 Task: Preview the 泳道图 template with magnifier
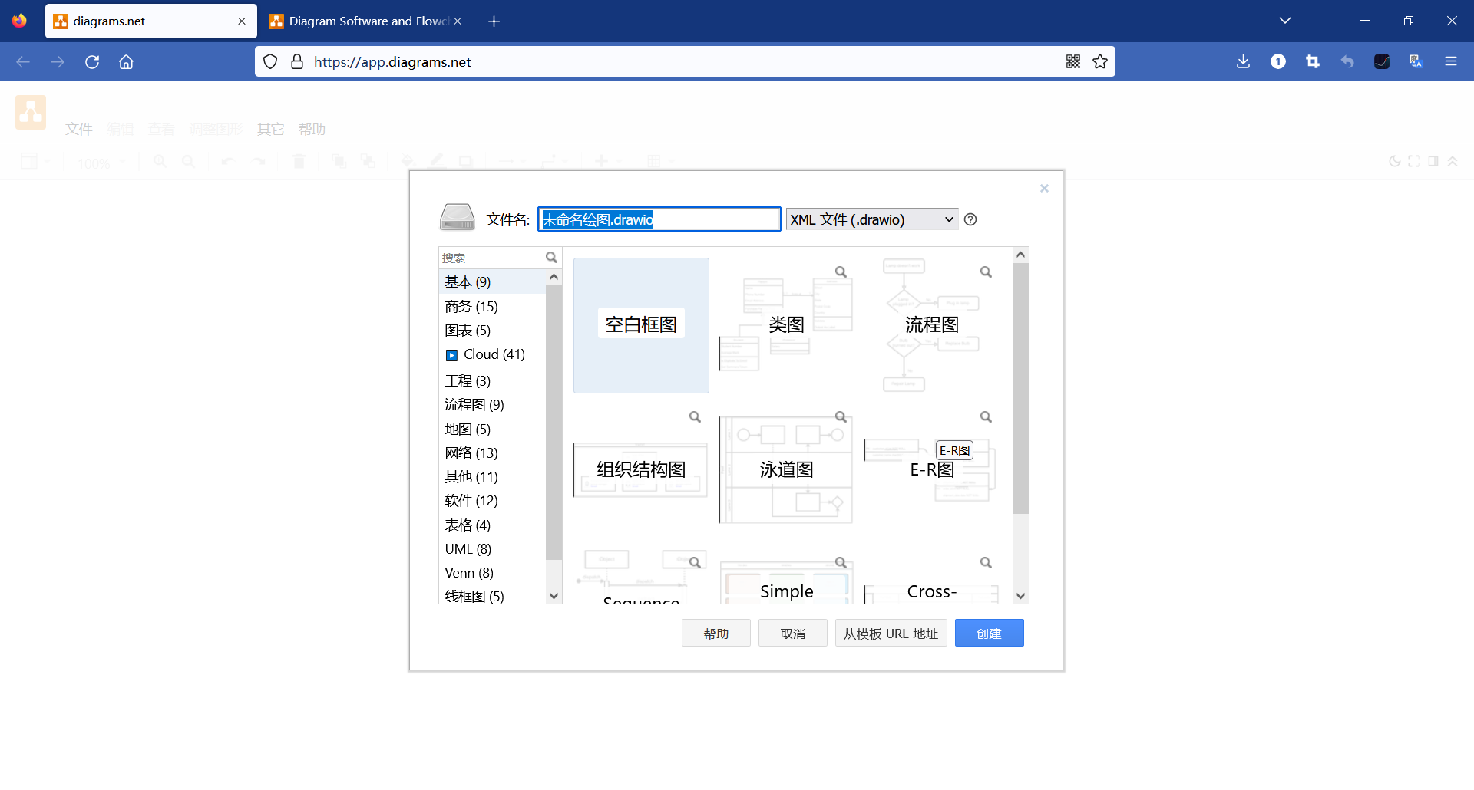(x=841, y=417)
